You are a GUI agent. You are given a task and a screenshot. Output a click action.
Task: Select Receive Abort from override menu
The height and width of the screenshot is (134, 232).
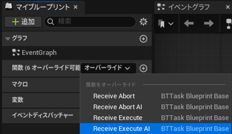114,96
